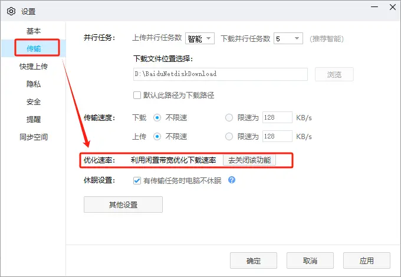401x277 pixels.
Task: Enable 默认此路径为下载路径 checkbox
Action: (x=137, y=95)
